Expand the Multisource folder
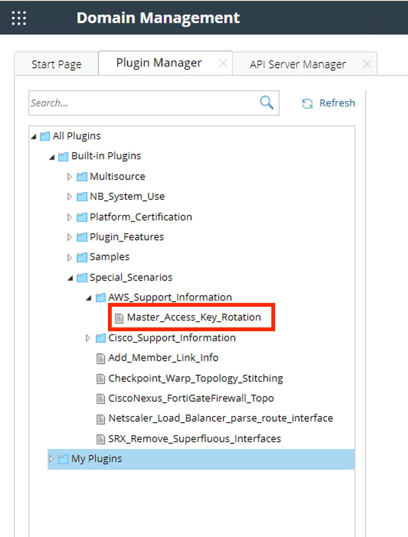This screenshot has height=537, width=408. coord(69,176)
